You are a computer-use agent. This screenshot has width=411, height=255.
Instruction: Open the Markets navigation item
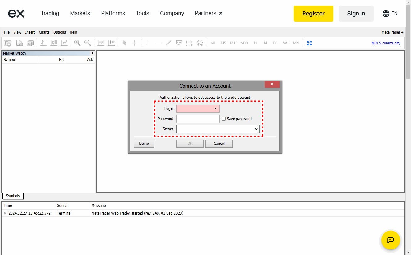point(80,13)
